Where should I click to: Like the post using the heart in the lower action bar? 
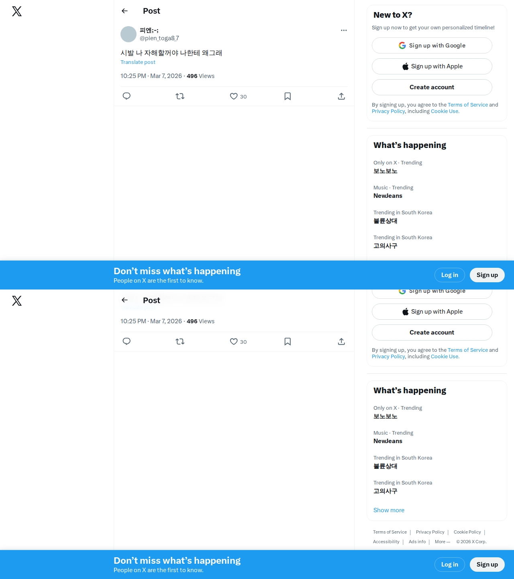click(x=234, y=341)
